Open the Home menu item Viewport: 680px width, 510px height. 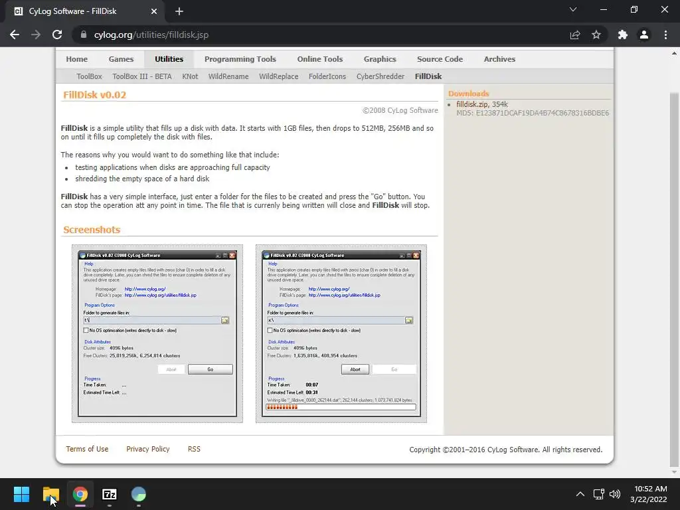pos(77,59)
